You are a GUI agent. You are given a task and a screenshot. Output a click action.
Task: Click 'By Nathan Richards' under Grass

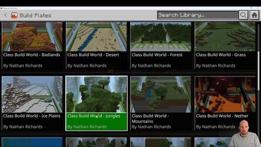tap(216, 66)
